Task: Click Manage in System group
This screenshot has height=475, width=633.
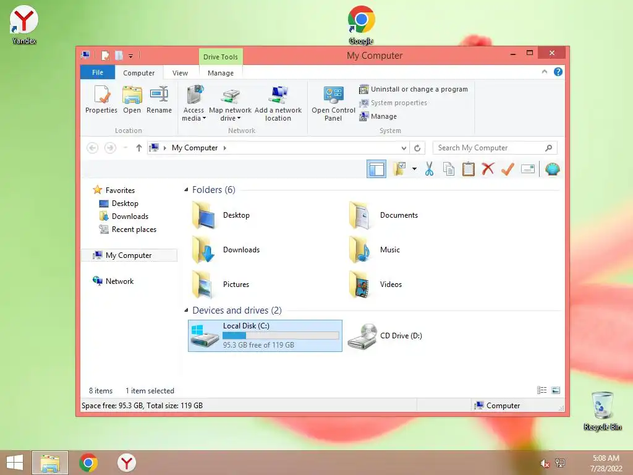Action: (378, 116)
